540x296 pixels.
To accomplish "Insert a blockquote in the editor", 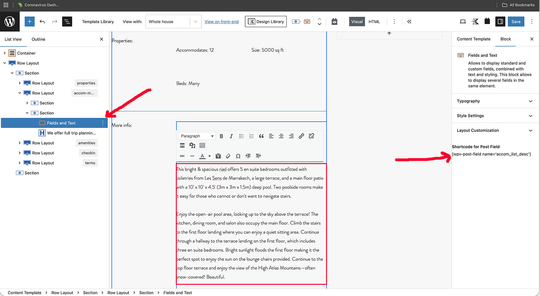I will click(x=261, y=136).
